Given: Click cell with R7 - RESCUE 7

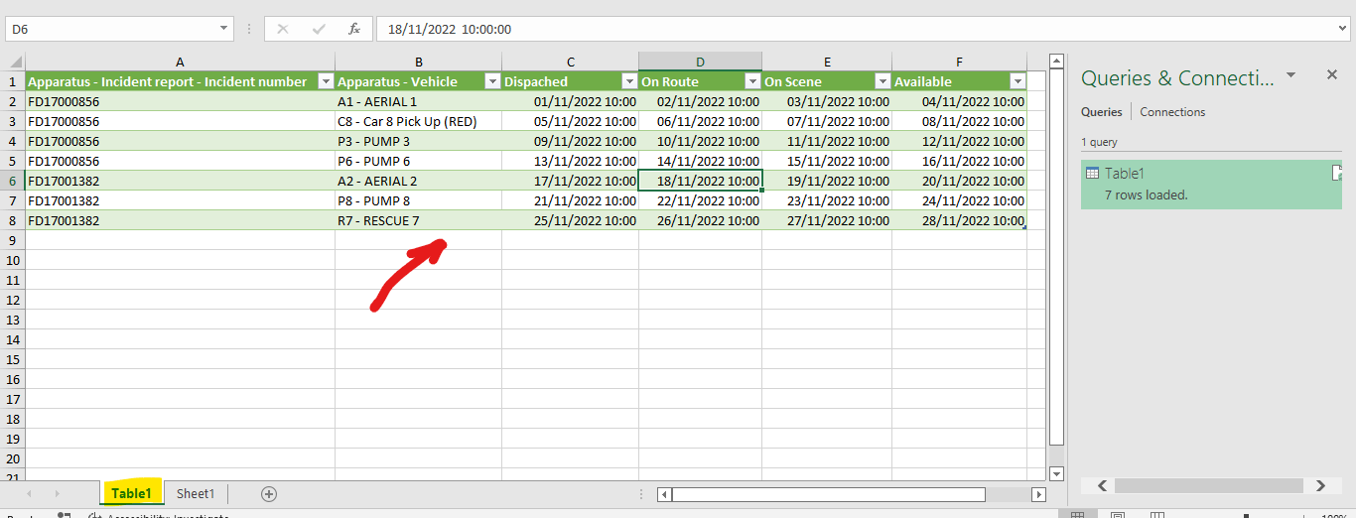Looking at the screenshot, I should (x=419, y=220).
